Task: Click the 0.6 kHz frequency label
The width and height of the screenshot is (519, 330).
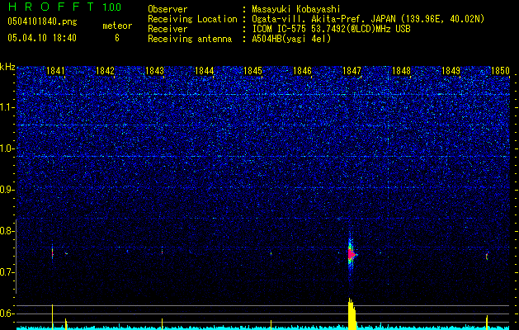Action: [x=7, y=313]
